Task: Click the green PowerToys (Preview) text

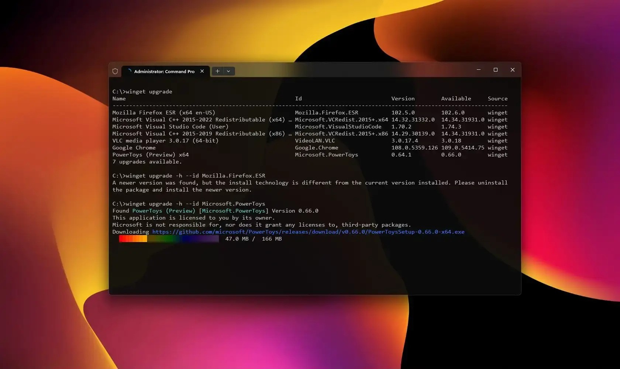Action: coord(163,211)
